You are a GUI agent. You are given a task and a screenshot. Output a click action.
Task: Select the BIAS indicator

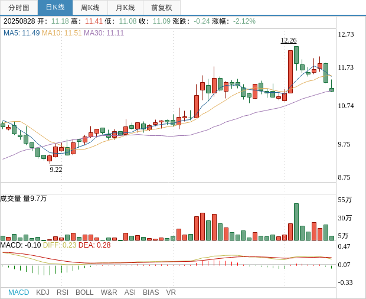pyautogui.click(x=151, y=292)
